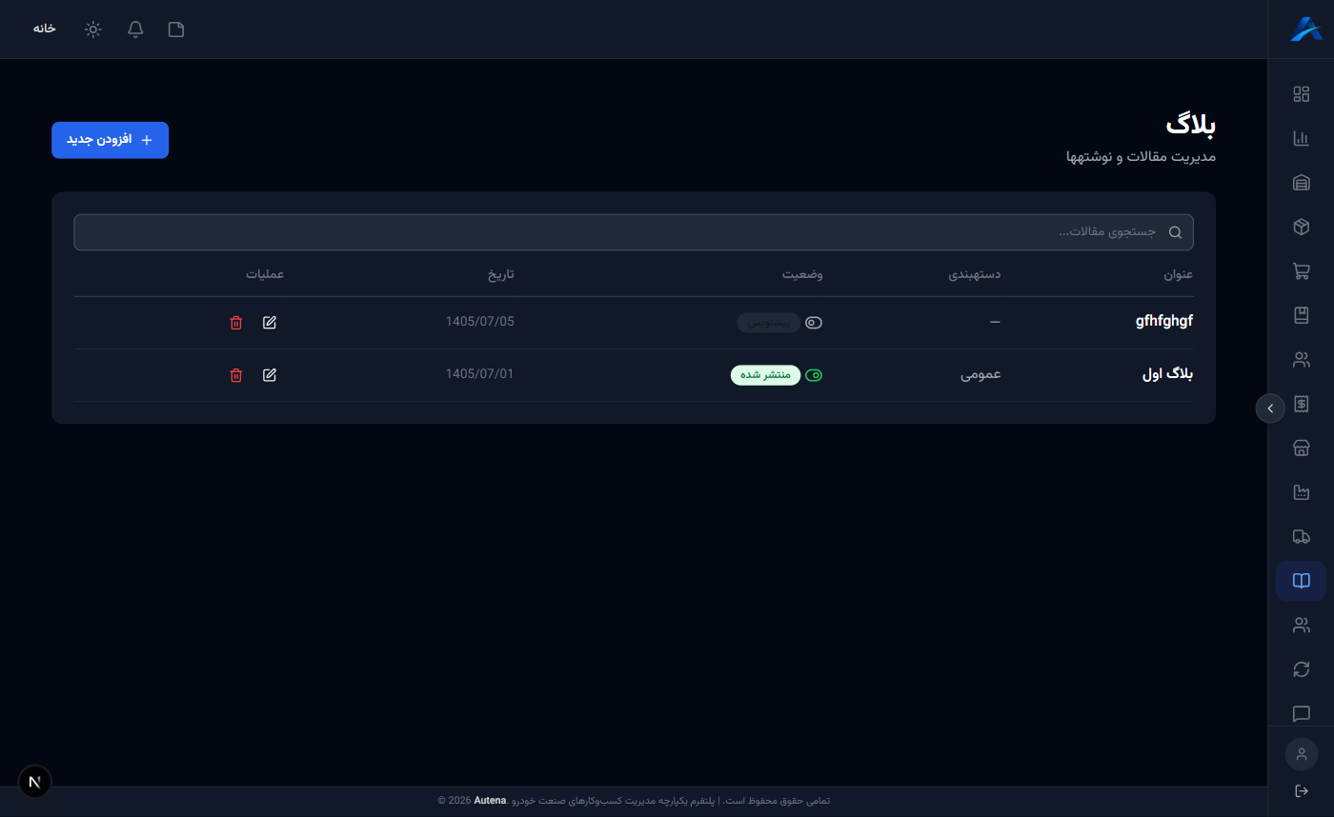Edit the بلاگ اول post
The image size is (1334, 817).
(x=270, y=375)
